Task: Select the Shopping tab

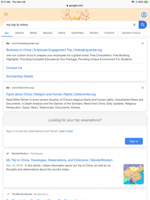Action: pyautogui.click(x=78, y=33)
